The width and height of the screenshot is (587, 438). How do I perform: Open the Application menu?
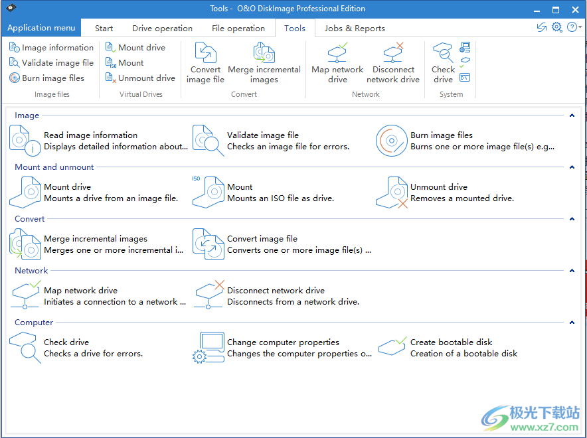point(41,27)
